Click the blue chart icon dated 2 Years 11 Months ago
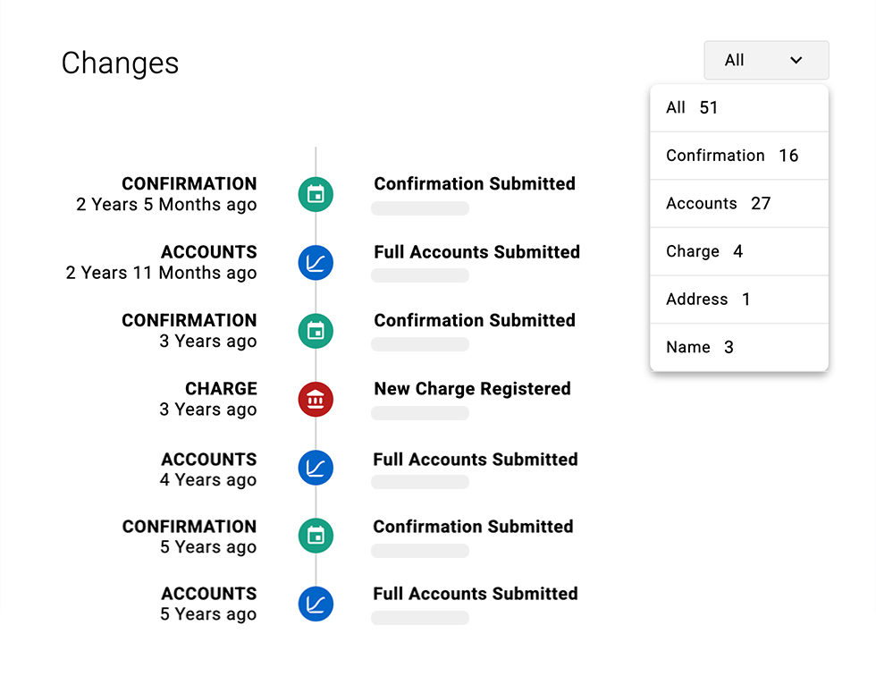 click(x=316, y=263)
